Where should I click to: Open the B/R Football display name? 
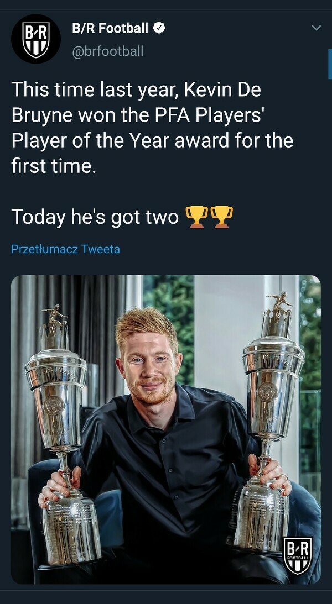click(x=110, y=28)
